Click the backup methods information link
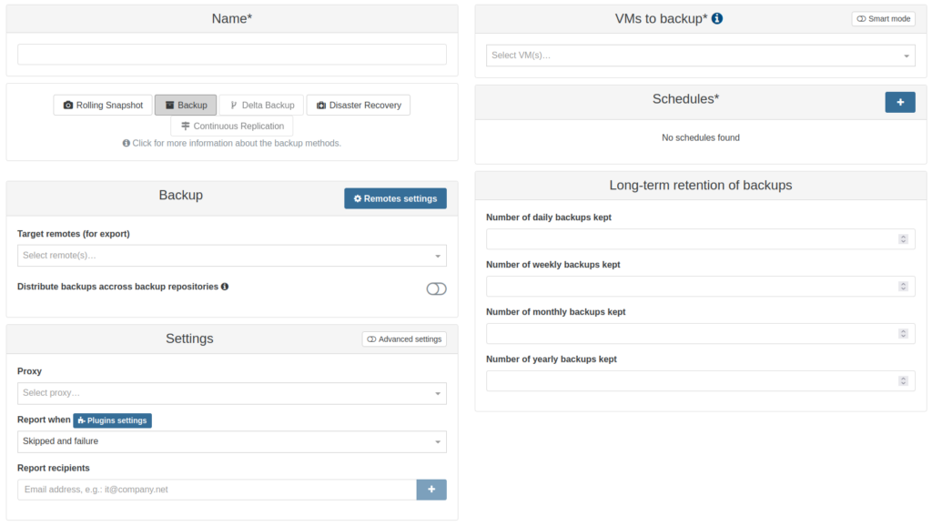Image resolution: width=932 pixels, height=526 pixels. pos(232,143)
